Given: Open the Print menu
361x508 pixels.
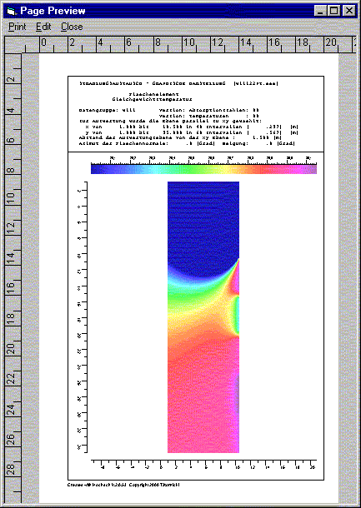Looking at the screenshot, I should tap(18, 27).
